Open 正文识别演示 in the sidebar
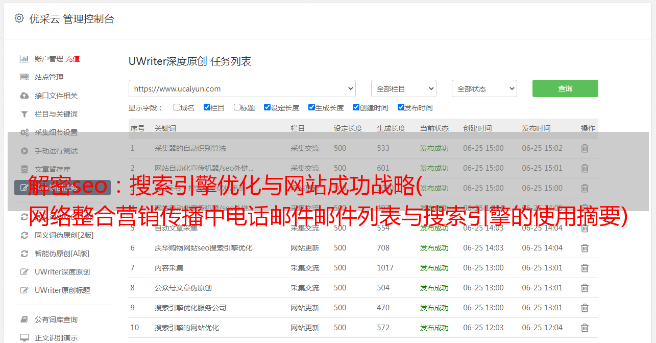This screenshot has height=343, width=656. [x=56, y=338]
